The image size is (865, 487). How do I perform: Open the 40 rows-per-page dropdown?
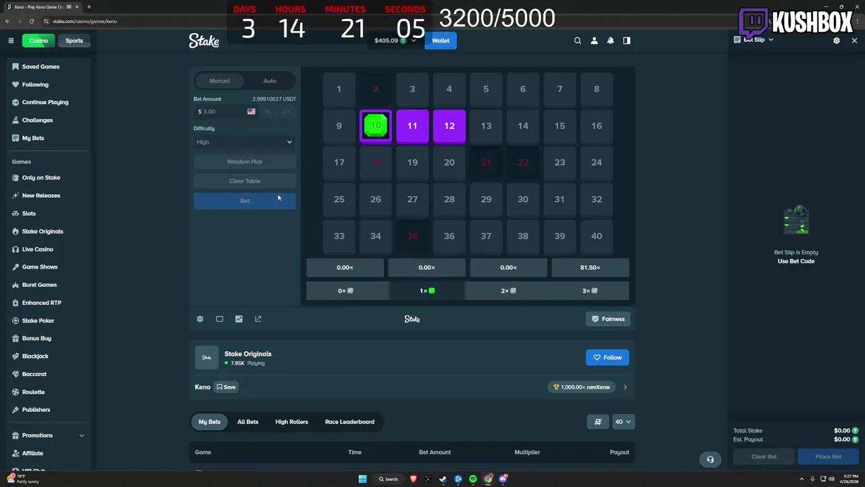(622, 421)
